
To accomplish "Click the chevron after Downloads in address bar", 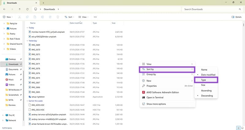I will pos(58,9).
